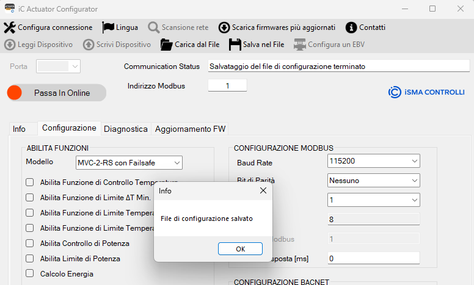
Task: Toggle the Calcolo Energia checkbox
Action: click(29, 274)
